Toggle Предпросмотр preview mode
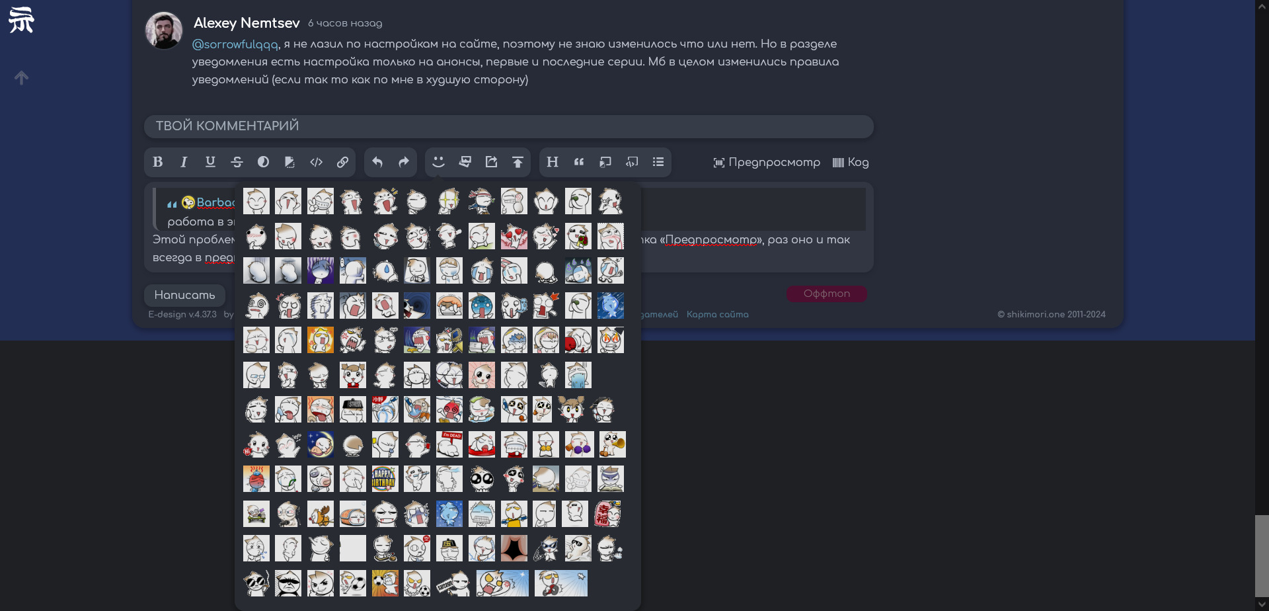The height and width of the screenshot is (611, 1269). coord(766,163)
